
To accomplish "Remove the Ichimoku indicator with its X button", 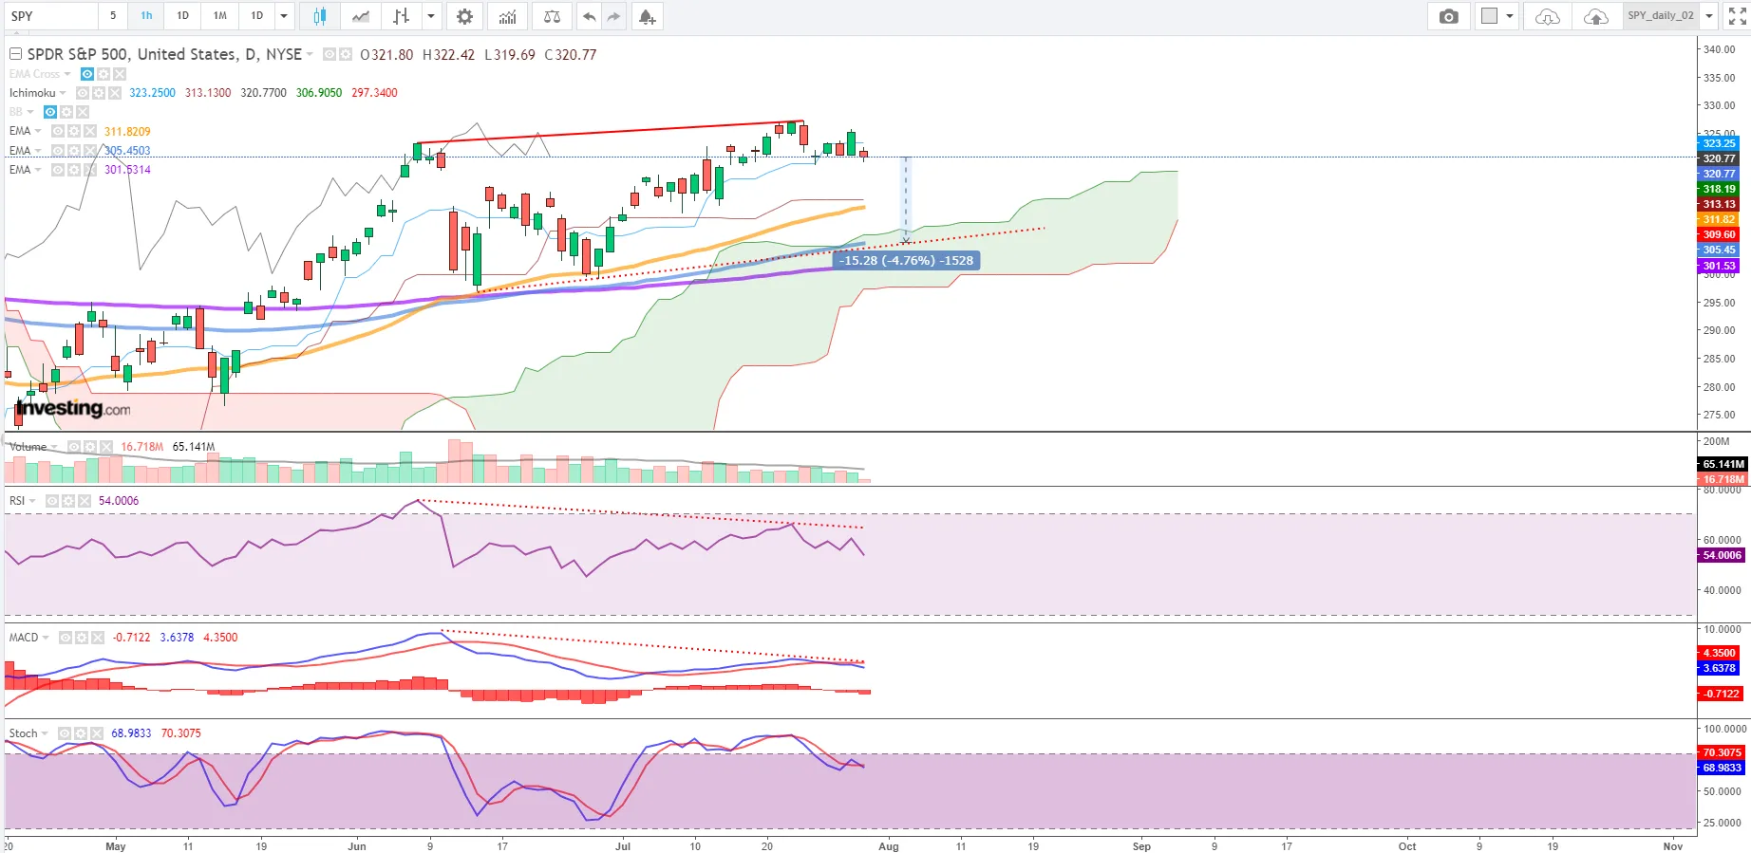I will pos(115,93).
